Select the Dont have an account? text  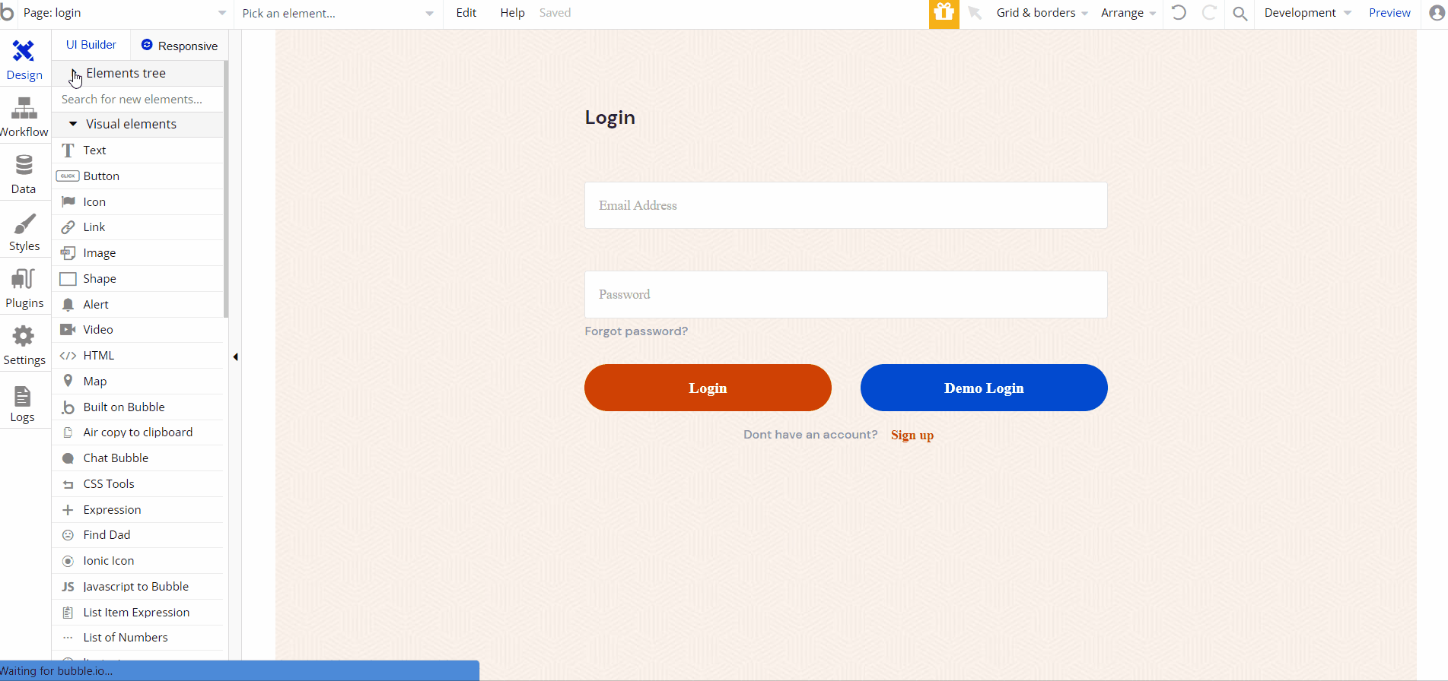[x=810, y=435]
